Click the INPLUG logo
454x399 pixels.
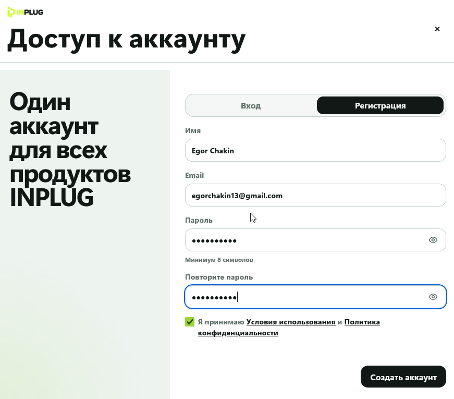click(25, 12)
